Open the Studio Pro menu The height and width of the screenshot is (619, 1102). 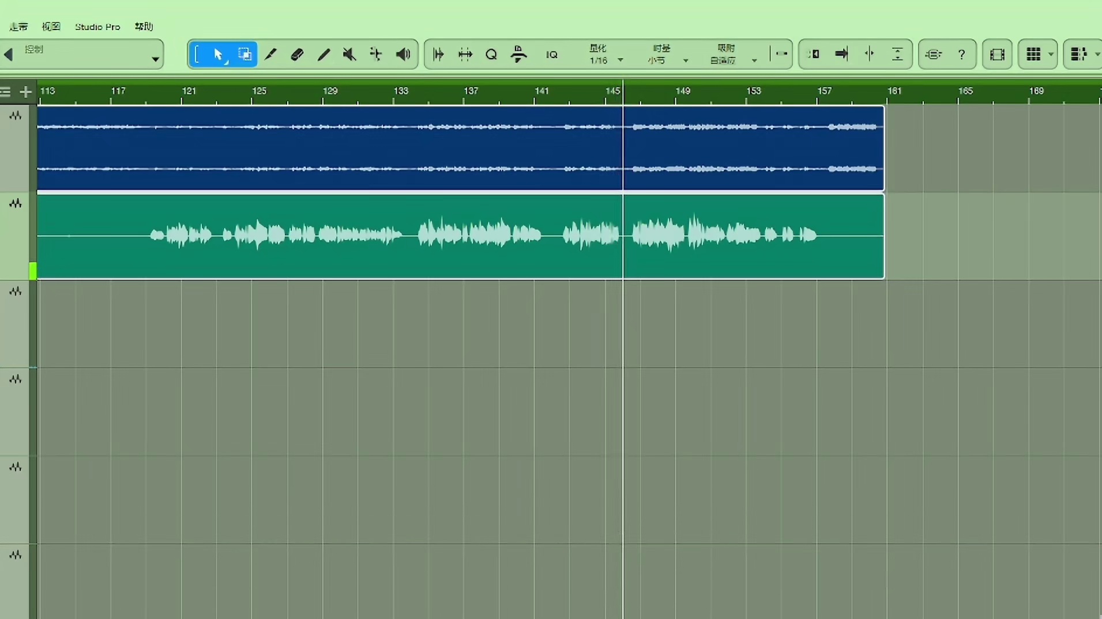coord(97,27)
